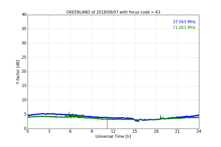Click the x-axis tick label 18
This screenshot has height=147, width=221.
coord(156,131)
